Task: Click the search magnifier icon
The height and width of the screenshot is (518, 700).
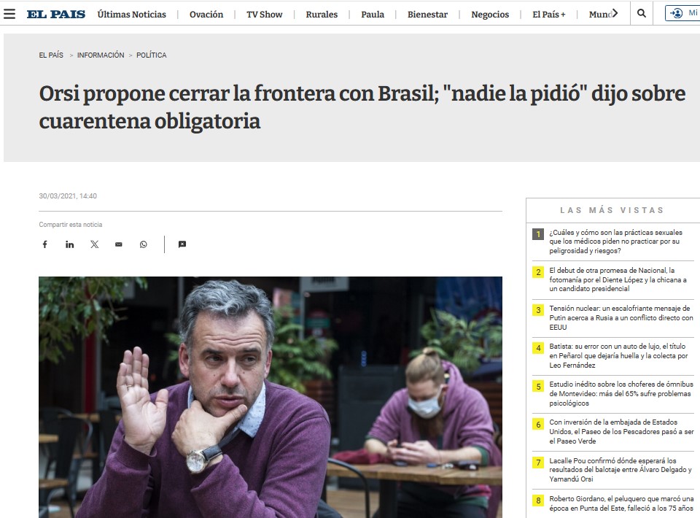Action: (x=642, y=13)
